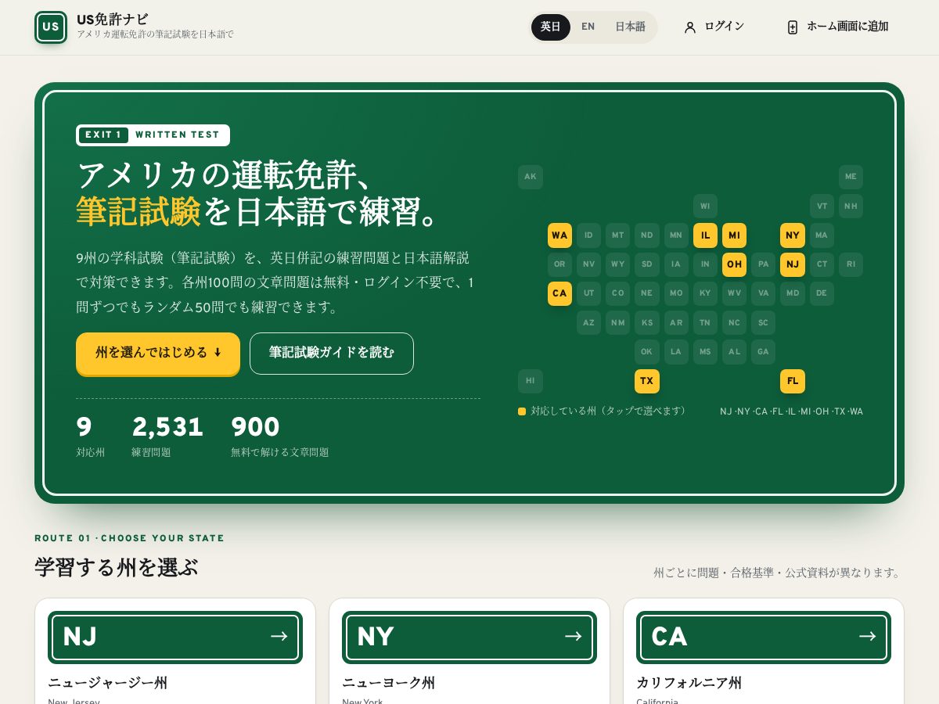
Task: Click ニュージャージー州 card title
Action: click(x=107, y=683)
